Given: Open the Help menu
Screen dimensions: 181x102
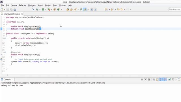Looking at the screenshot, I should [x=70, y=5].
